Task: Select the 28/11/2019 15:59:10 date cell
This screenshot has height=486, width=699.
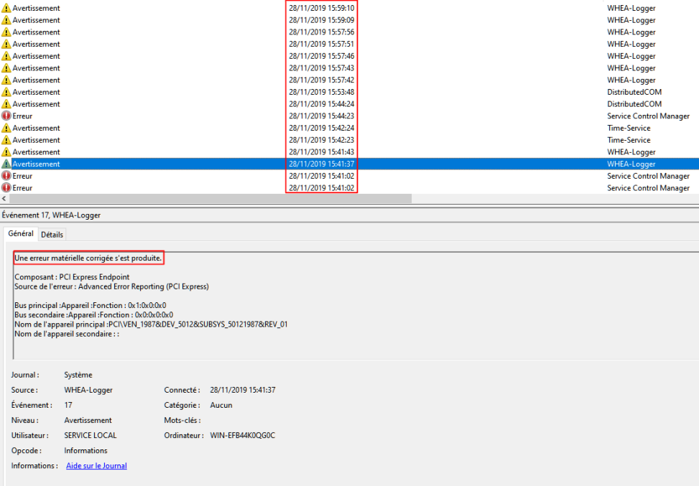Action: 321,8
